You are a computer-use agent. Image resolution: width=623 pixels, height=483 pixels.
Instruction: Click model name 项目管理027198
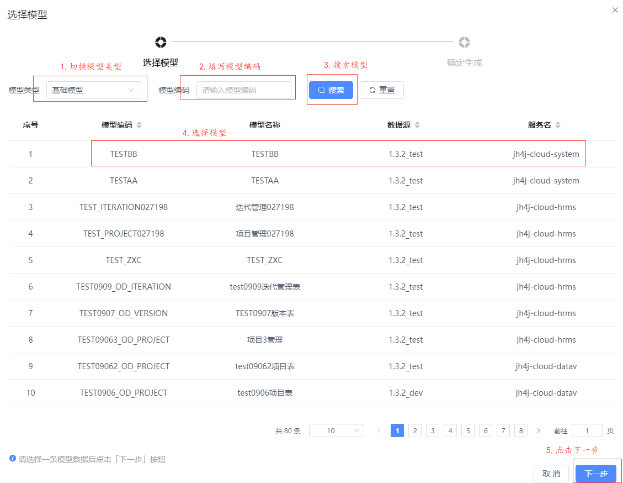tap(265, 234)
